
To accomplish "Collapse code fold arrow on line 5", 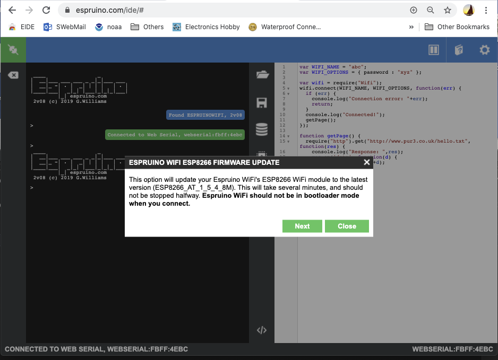I will 288,89.
